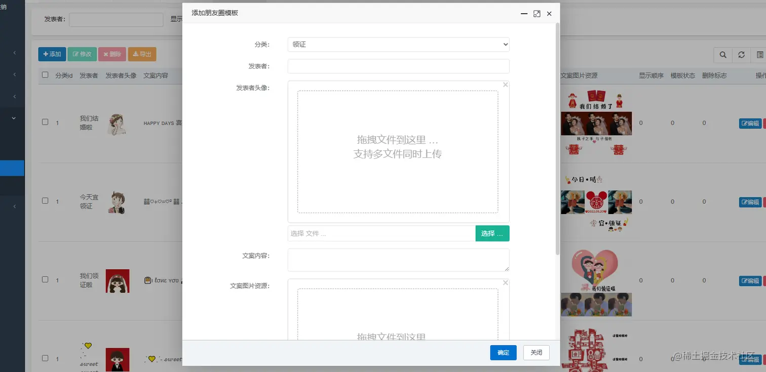Tick the checkbox of the sweet row

coord(45,358)
